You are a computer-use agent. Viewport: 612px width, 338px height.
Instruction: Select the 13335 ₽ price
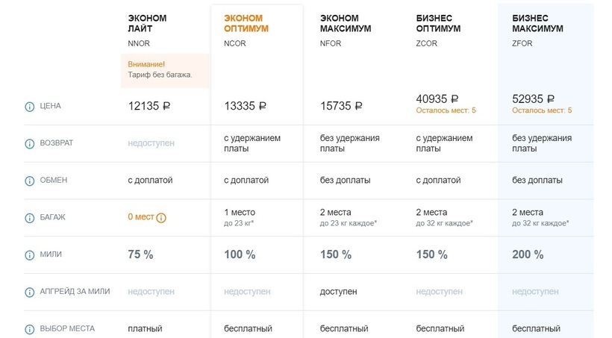point(246,106)
